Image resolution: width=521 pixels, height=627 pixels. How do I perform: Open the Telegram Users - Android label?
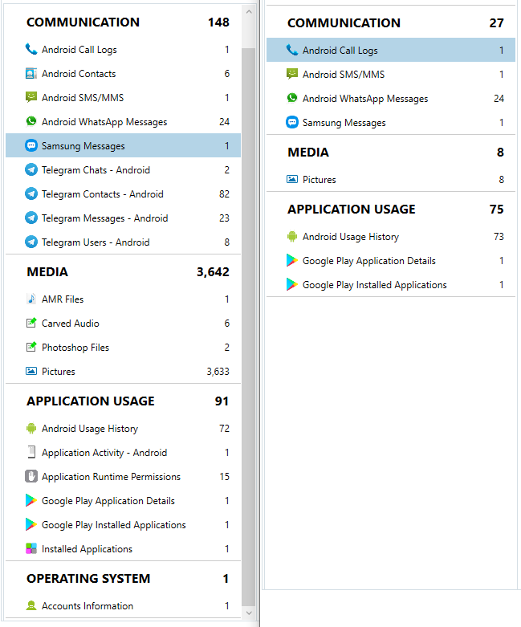coord(96,242)
